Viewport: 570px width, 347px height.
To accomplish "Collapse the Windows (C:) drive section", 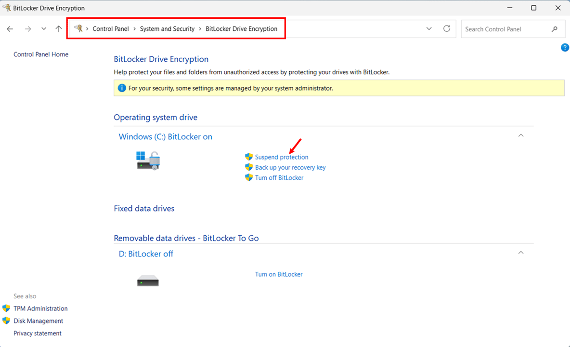I will (520, 136).
